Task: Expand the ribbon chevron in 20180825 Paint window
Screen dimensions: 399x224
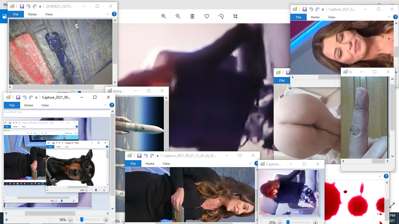Action: click(108, 14)
